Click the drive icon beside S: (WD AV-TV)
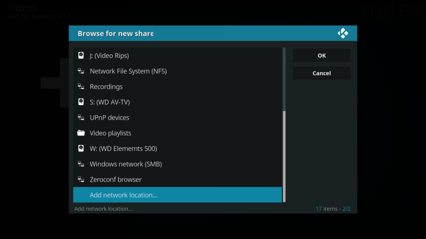Screen dimensions: 426x239 81,102
